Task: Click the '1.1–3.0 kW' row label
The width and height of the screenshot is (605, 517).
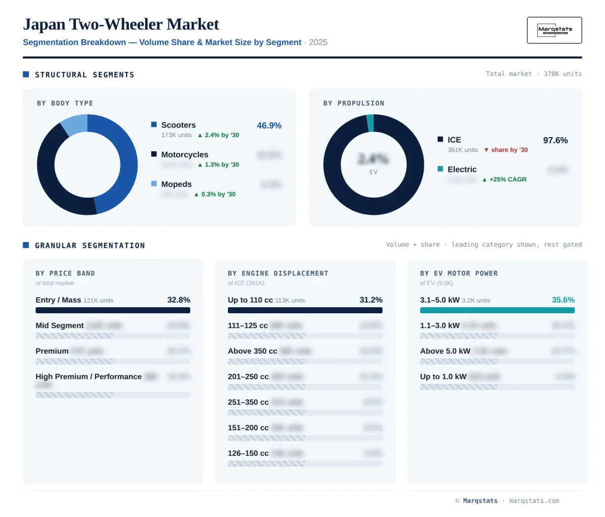Action: 440,326
